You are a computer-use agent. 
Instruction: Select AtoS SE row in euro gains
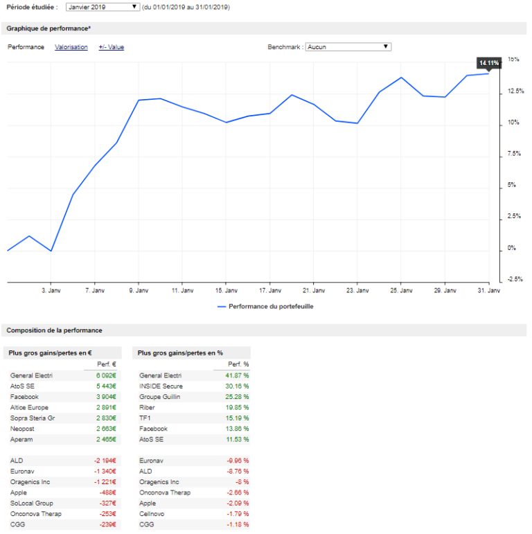[23, 386]
